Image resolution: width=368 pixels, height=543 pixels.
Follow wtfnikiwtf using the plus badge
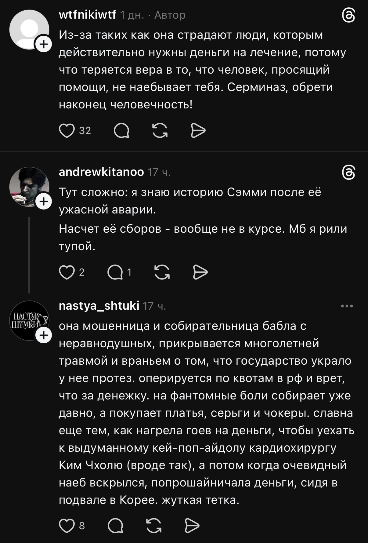pyautogui.click(x=44, y=44)
